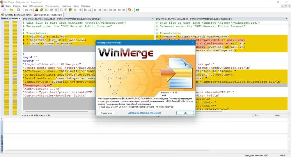Viewport: 291px width, 157px height.
Task: Click OK in the about dialog
Action: [185, 113]
